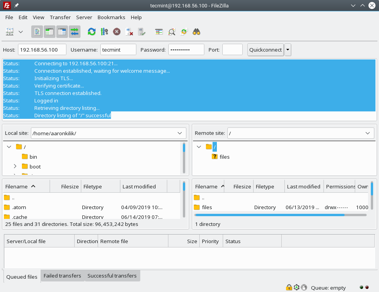Click the remote list horizontal scrollbar
The height and width of the screenshot is (292, 379).
tap(270, 215)
